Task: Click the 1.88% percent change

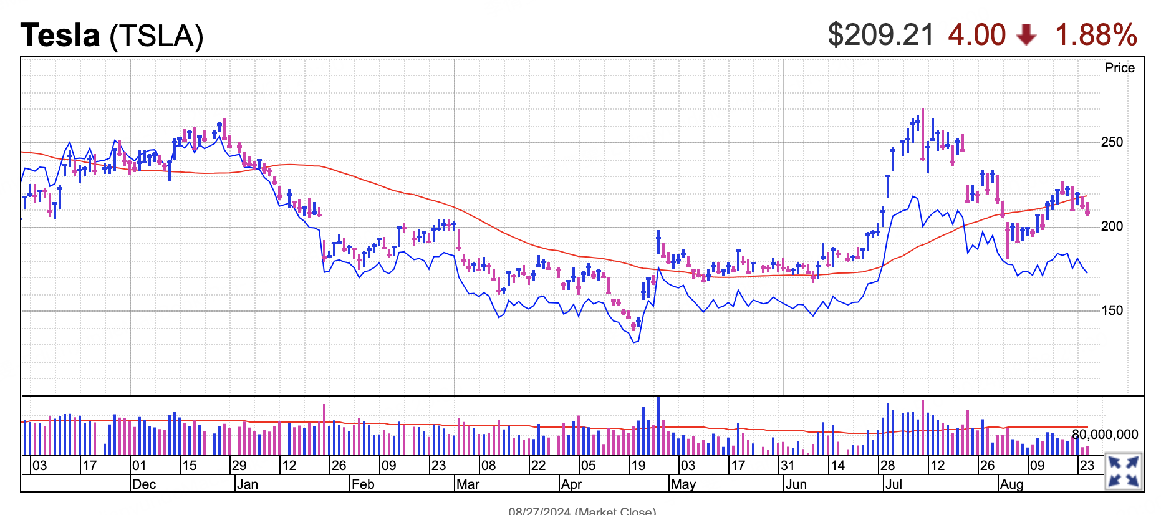Action: click(1096, 35)
